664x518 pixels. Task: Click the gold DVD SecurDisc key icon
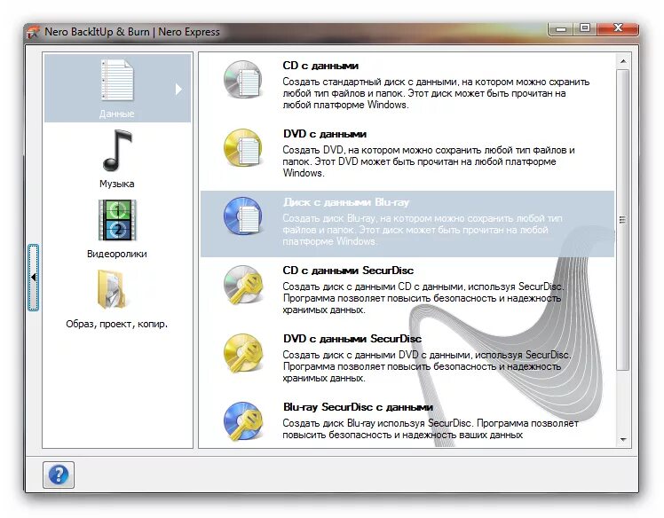tap(243, 353)
